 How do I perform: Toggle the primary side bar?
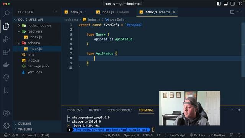(x=219, y=4)
